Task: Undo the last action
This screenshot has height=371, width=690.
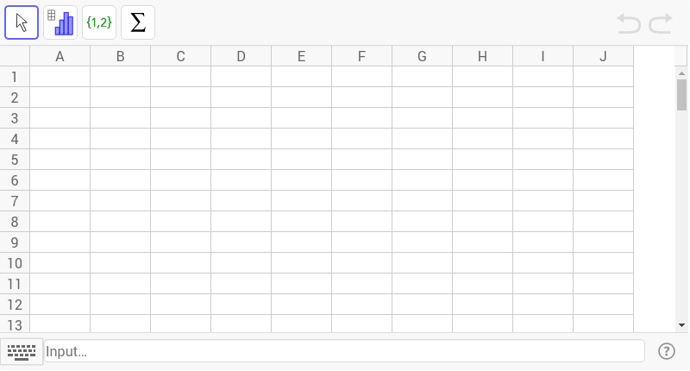Action: (x=629, y=23)
